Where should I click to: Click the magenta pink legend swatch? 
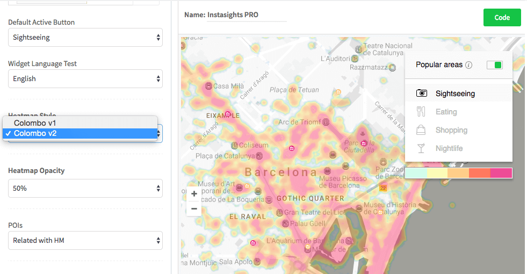pyautogui.click(x=501, y=173)
